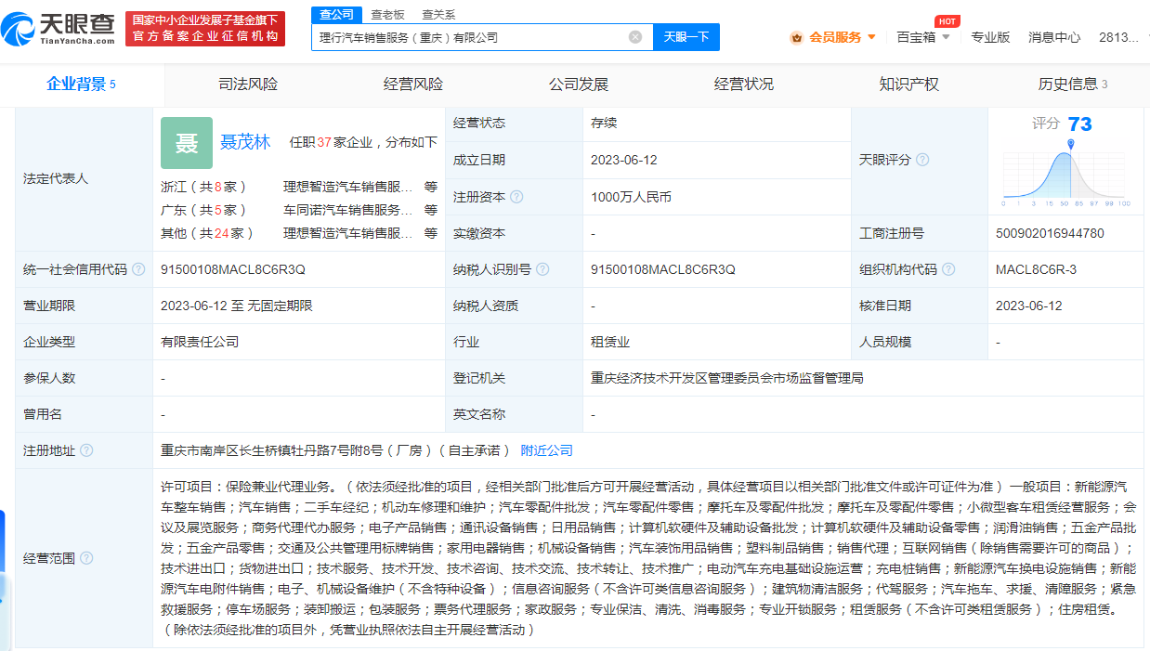
Task: Select the 有限责任公司 company type value
Action: (200, 342)
